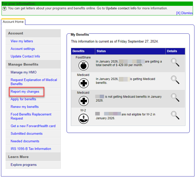
Task: Click magnifier for Medicaid getting benefits row
Action: (175, 80)
